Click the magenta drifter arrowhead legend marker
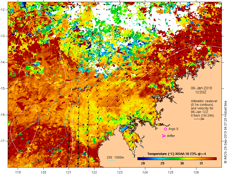This screenshot has width=227, height=175. click(164, 136)
